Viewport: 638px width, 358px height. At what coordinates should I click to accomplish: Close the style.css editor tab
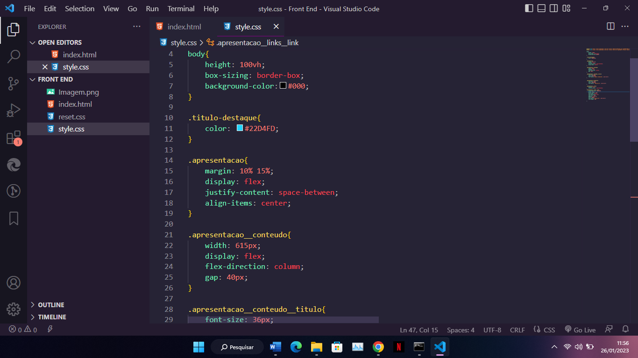276,27
